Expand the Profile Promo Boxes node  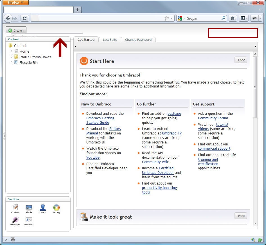[x=12, y=57]
